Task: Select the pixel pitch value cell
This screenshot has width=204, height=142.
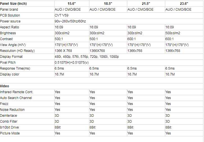Action: [x=71, y=63]
